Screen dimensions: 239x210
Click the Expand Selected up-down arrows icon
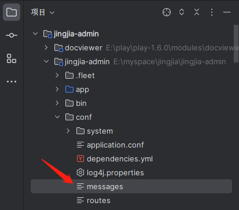[182, 12]
